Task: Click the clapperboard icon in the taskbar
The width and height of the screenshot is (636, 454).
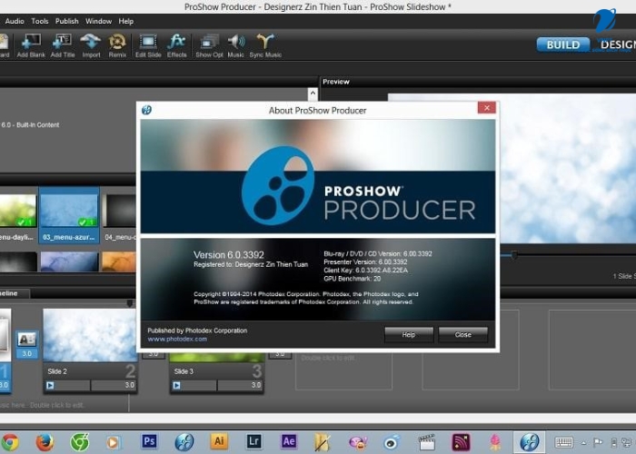Action: click(x=426, y=442)
